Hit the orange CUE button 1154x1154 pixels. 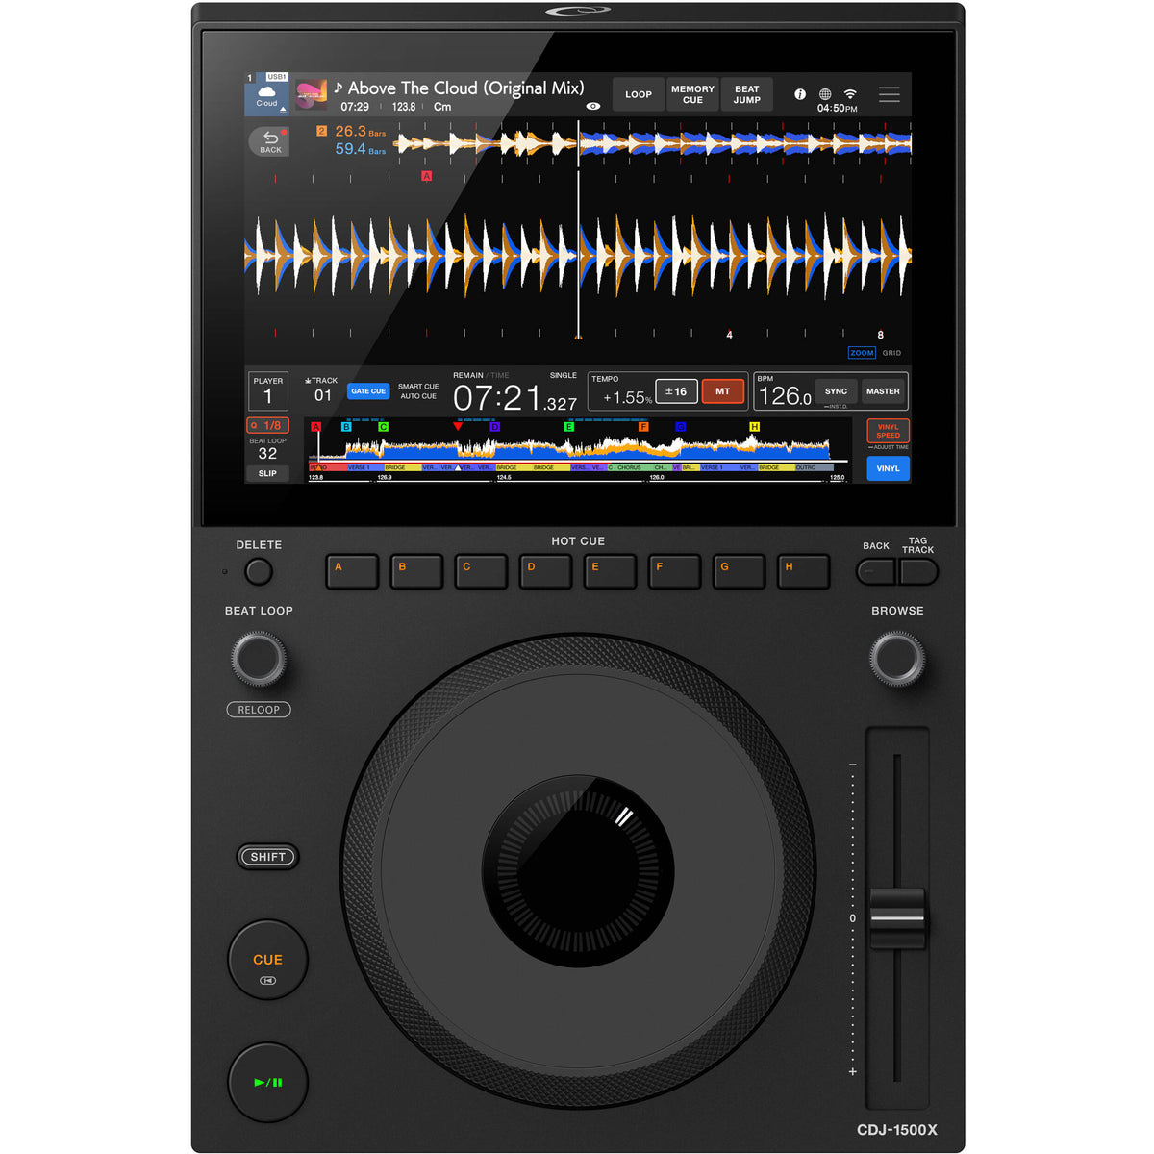(x=268, y=960)
